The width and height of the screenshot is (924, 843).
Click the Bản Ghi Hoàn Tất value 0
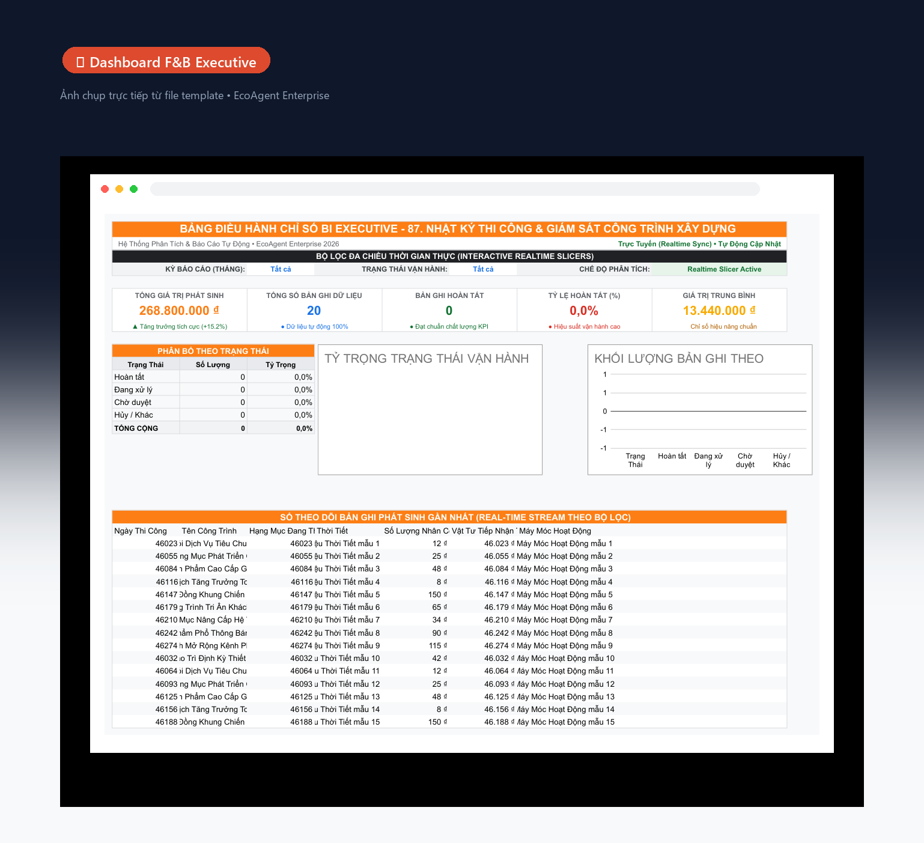tap(449, 311)
